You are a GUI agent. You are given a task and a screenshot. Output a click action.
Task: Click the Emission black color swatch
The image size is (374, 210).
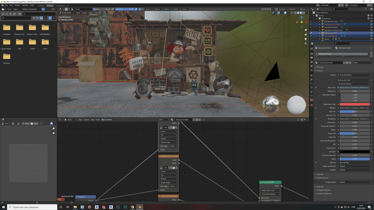[355, 152]
